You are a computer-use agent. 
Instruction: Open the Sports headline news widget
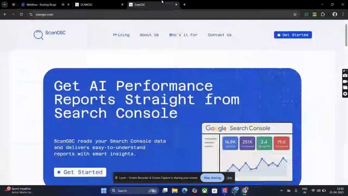tap(19, 191)
